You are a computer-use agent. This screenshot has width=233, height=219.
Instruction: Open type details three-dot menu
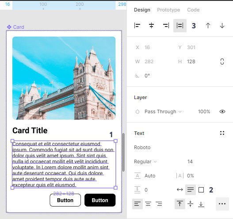click(x=222, y=204)
